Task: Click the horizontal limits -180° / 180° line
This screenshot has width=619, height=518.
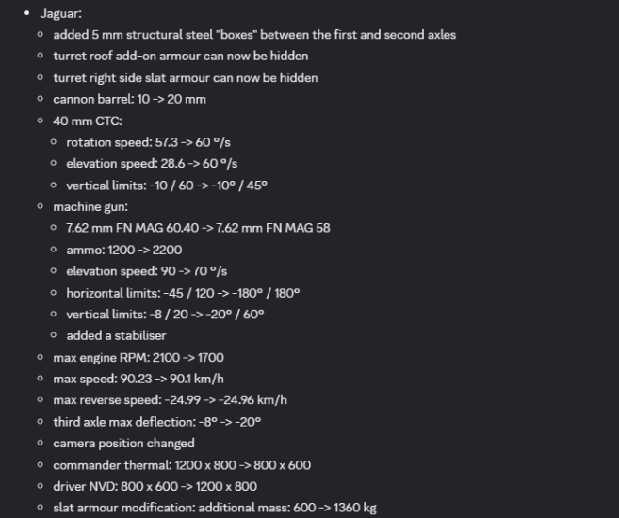Action: click(x=183, y=293)
